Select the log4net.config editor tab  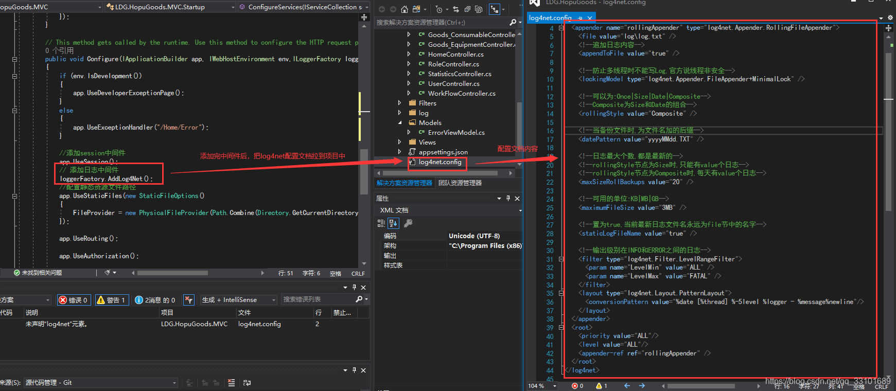point(550,17)
